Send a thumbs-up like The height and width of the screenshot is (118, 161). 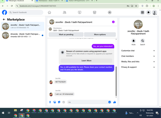[x=115, y=102]
